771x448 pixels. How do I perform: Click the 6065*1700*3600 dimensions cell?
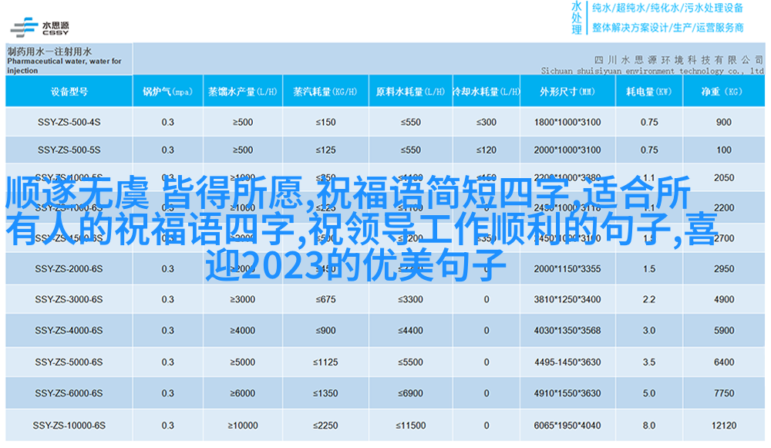567,425
